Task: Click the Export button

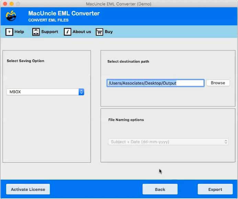Action: (215, 189)
